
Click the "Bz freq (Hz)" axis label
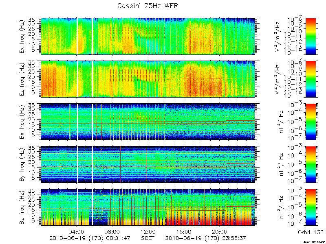point(22,207)
